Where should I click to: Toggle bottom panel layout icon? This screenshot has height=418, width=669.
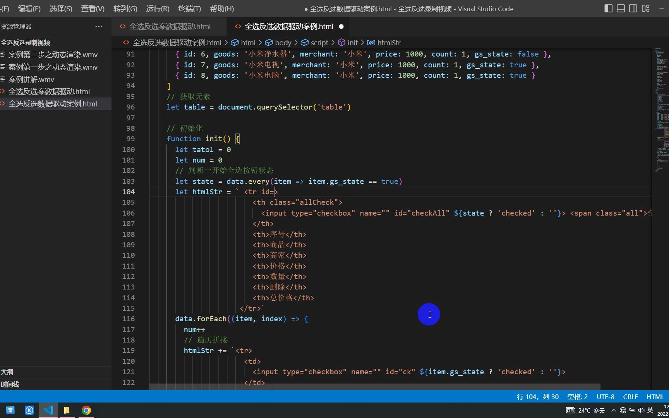tap(621, 9)
